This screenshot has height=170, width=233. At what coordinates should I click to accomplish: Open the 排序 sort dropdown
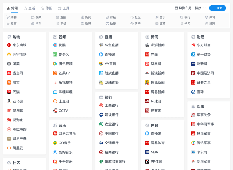tap(200, 8)
